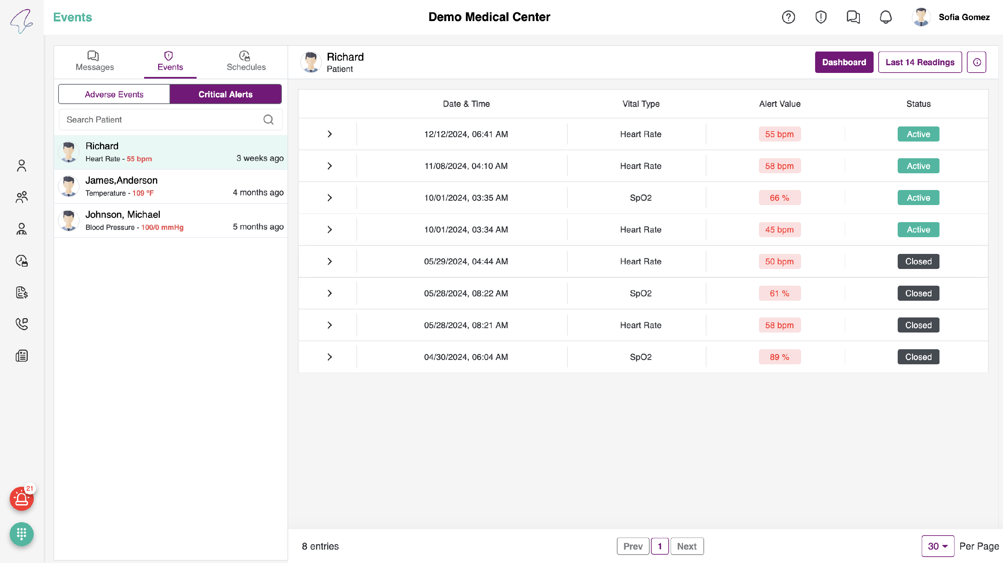Open the help question mark icon
This screenshot has height=563, width=1003.
pos(788,17)
